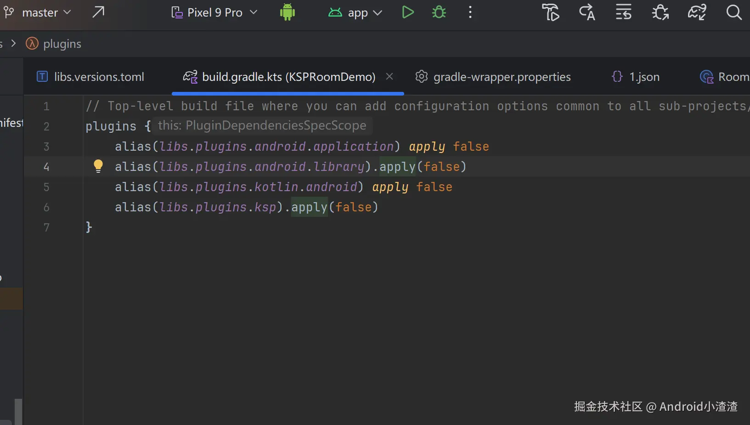Click 'library' in the line 4 alias

click(339, 167)
